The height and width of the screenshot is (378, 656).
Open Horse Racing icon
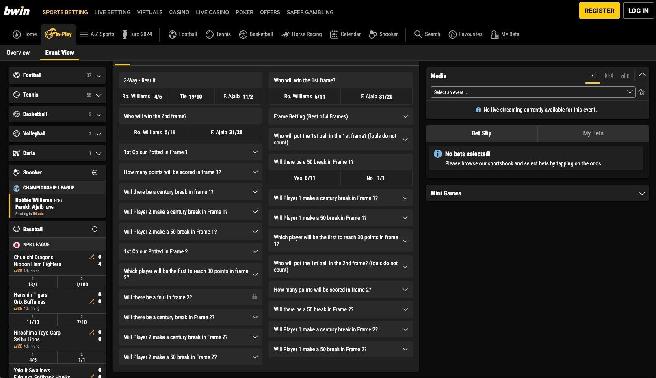(286, 34)
